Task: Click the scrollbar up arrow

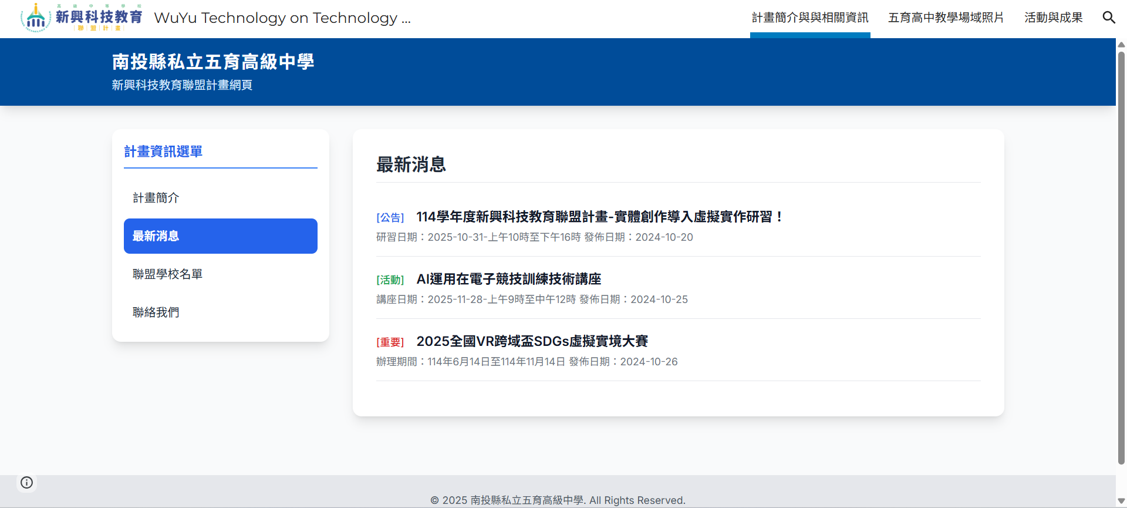Action: pos(1121,45)
